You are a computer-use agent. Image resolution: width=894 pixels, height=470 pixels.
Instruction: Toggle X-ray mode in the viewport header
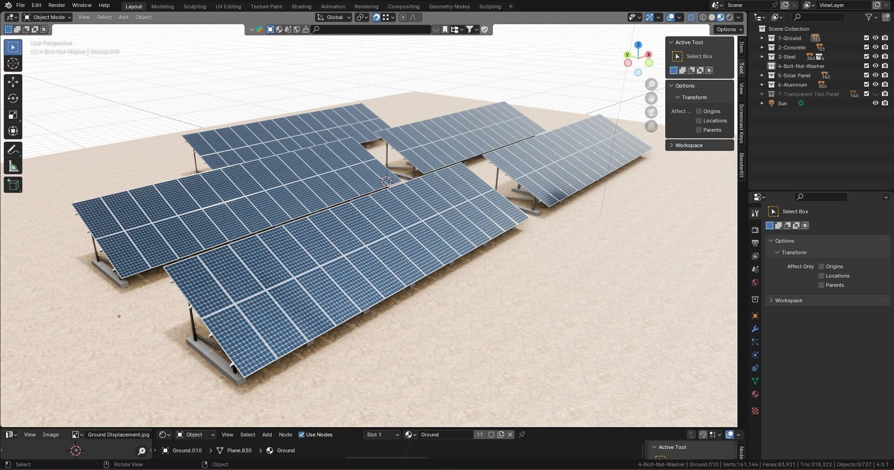691,17
